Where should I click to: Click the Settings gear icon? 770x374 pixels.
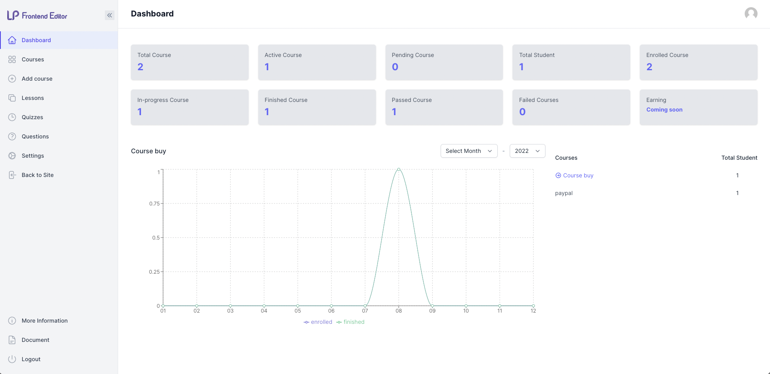point(12,156)
